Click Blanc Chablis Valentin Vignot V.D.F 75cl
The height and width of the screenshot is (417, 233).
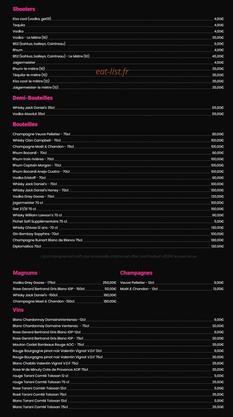point(118,363)
